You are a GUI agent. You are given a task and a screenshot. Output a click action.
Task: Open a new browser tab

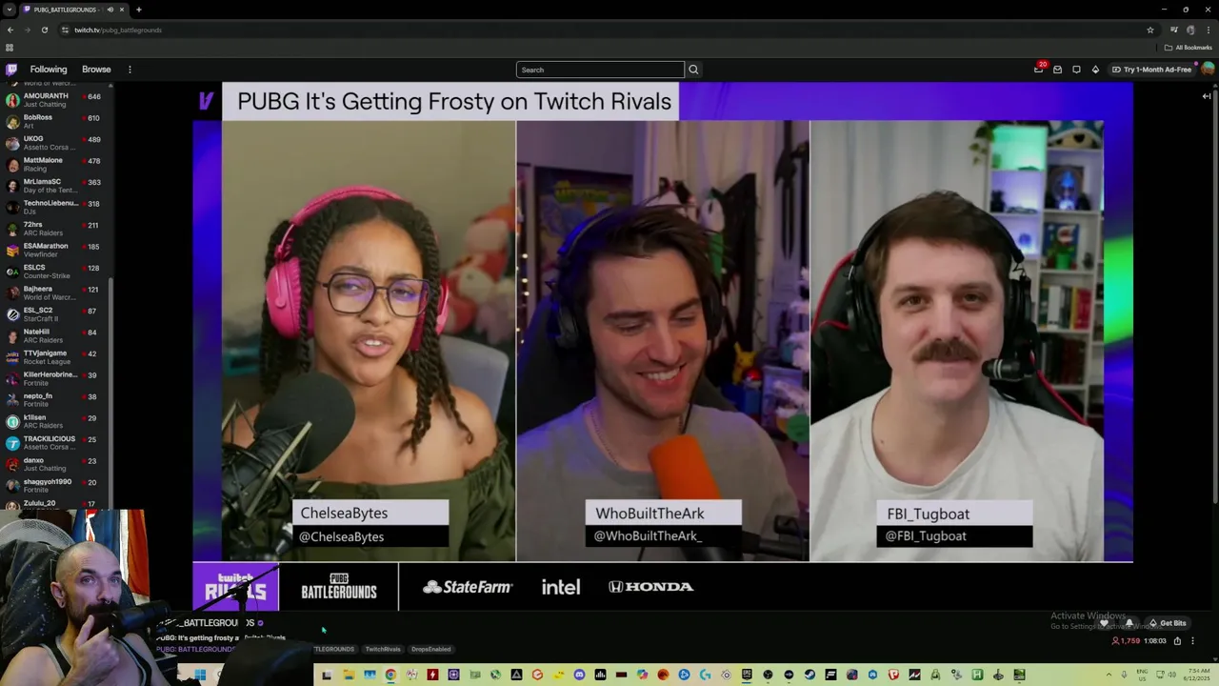[x=138, y=10]
